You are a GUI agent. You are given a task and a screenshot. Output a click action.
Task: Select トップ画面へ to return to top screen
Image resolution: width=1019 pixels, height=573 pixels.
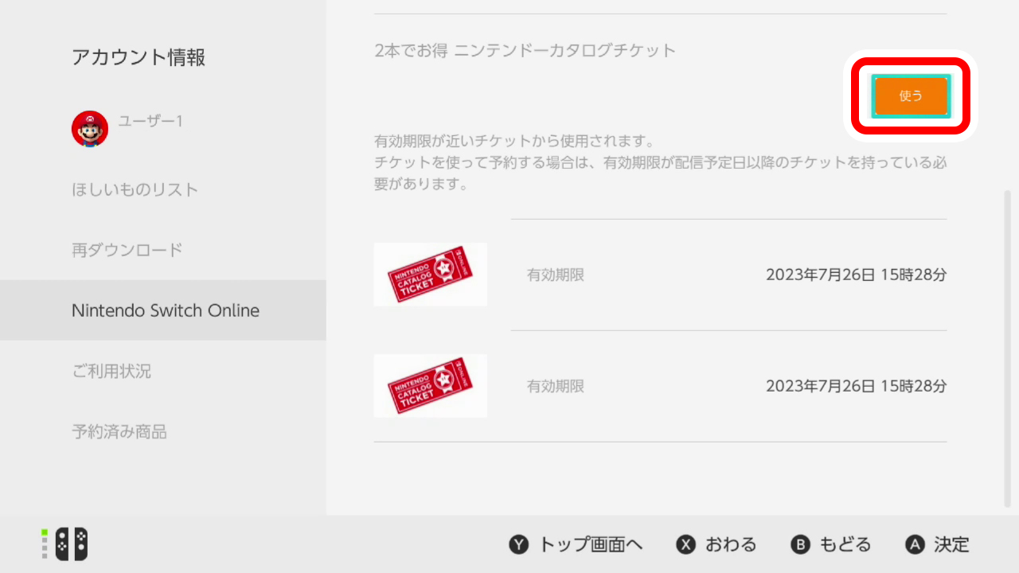[x=575, y=544]
